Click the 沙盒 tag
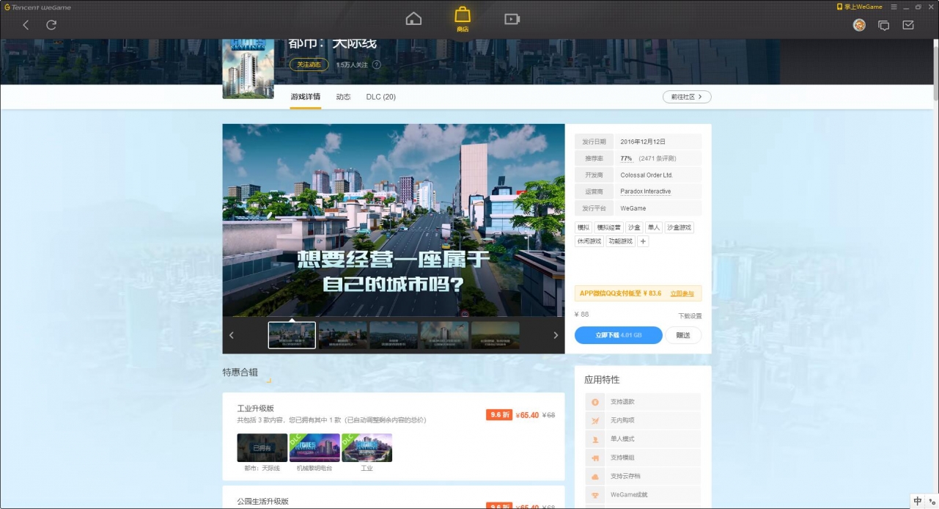 point(634,228)
